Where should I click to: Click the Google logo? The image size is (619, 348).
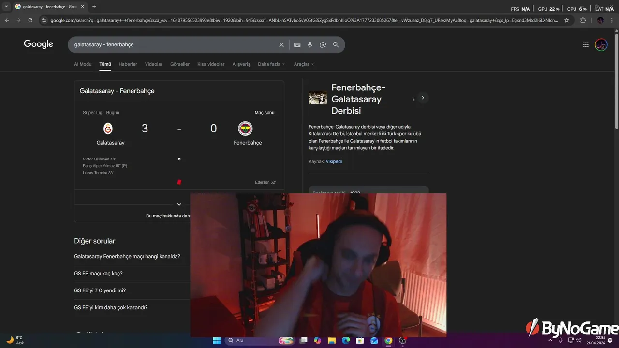pos(38,44)
